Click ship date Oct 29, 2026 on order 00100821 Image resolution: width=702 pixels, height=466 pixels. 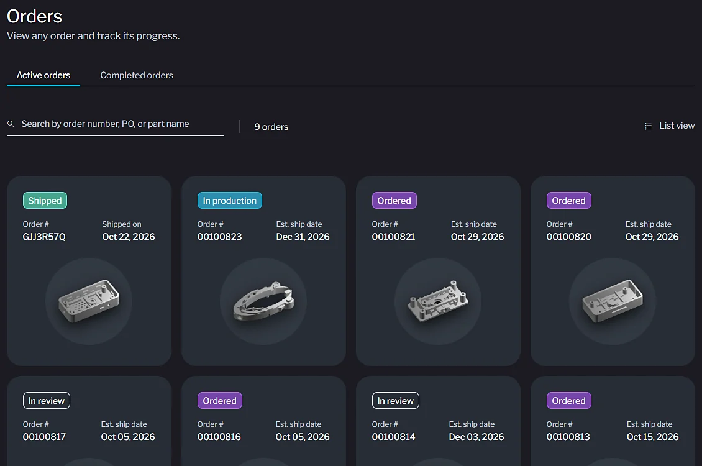tap(477, 237)
